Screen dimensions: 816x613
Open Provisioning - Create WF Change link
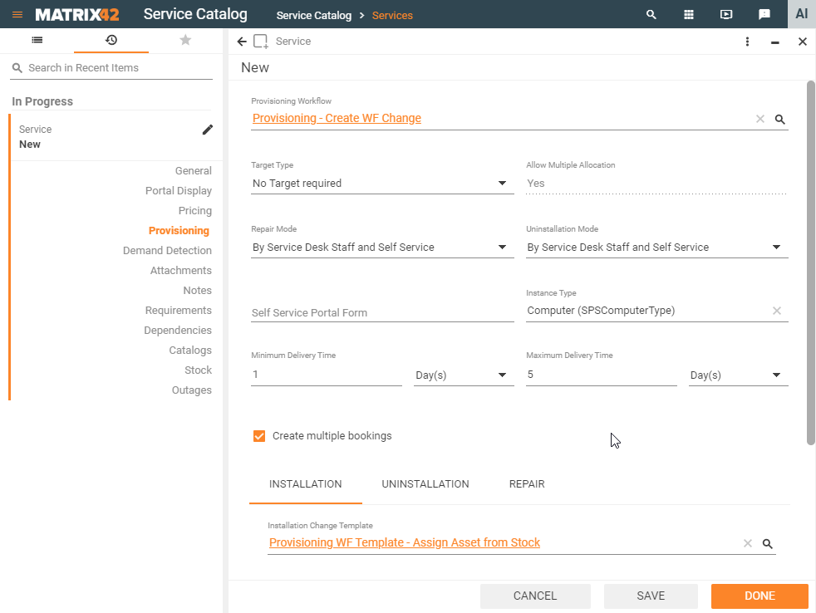(x=337, y=118)
